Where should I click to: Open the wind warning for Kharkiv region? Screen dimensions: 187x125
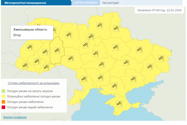click(x=139, y=49)
